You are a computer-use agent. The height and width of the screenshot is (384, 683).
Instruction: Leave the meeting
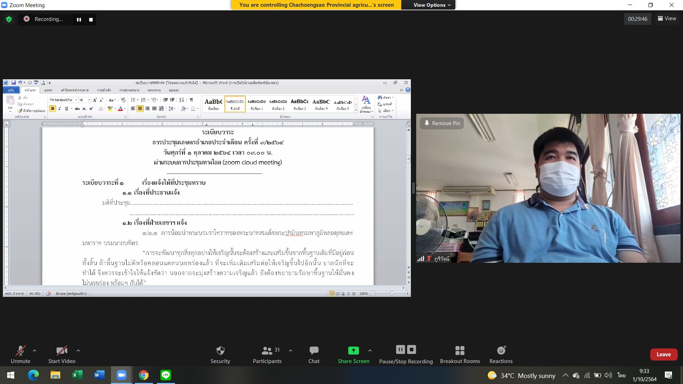(663, 354)
